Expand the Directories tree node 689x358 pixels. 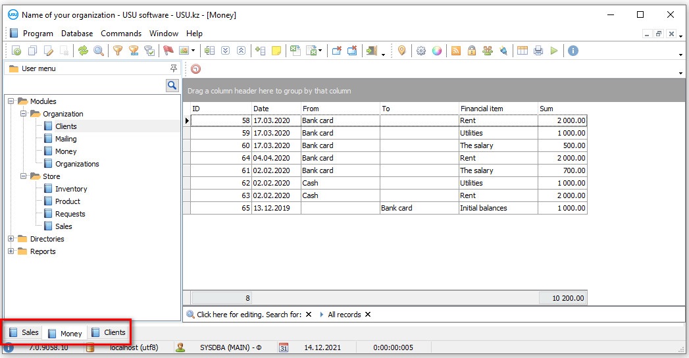tap(11, 239)
